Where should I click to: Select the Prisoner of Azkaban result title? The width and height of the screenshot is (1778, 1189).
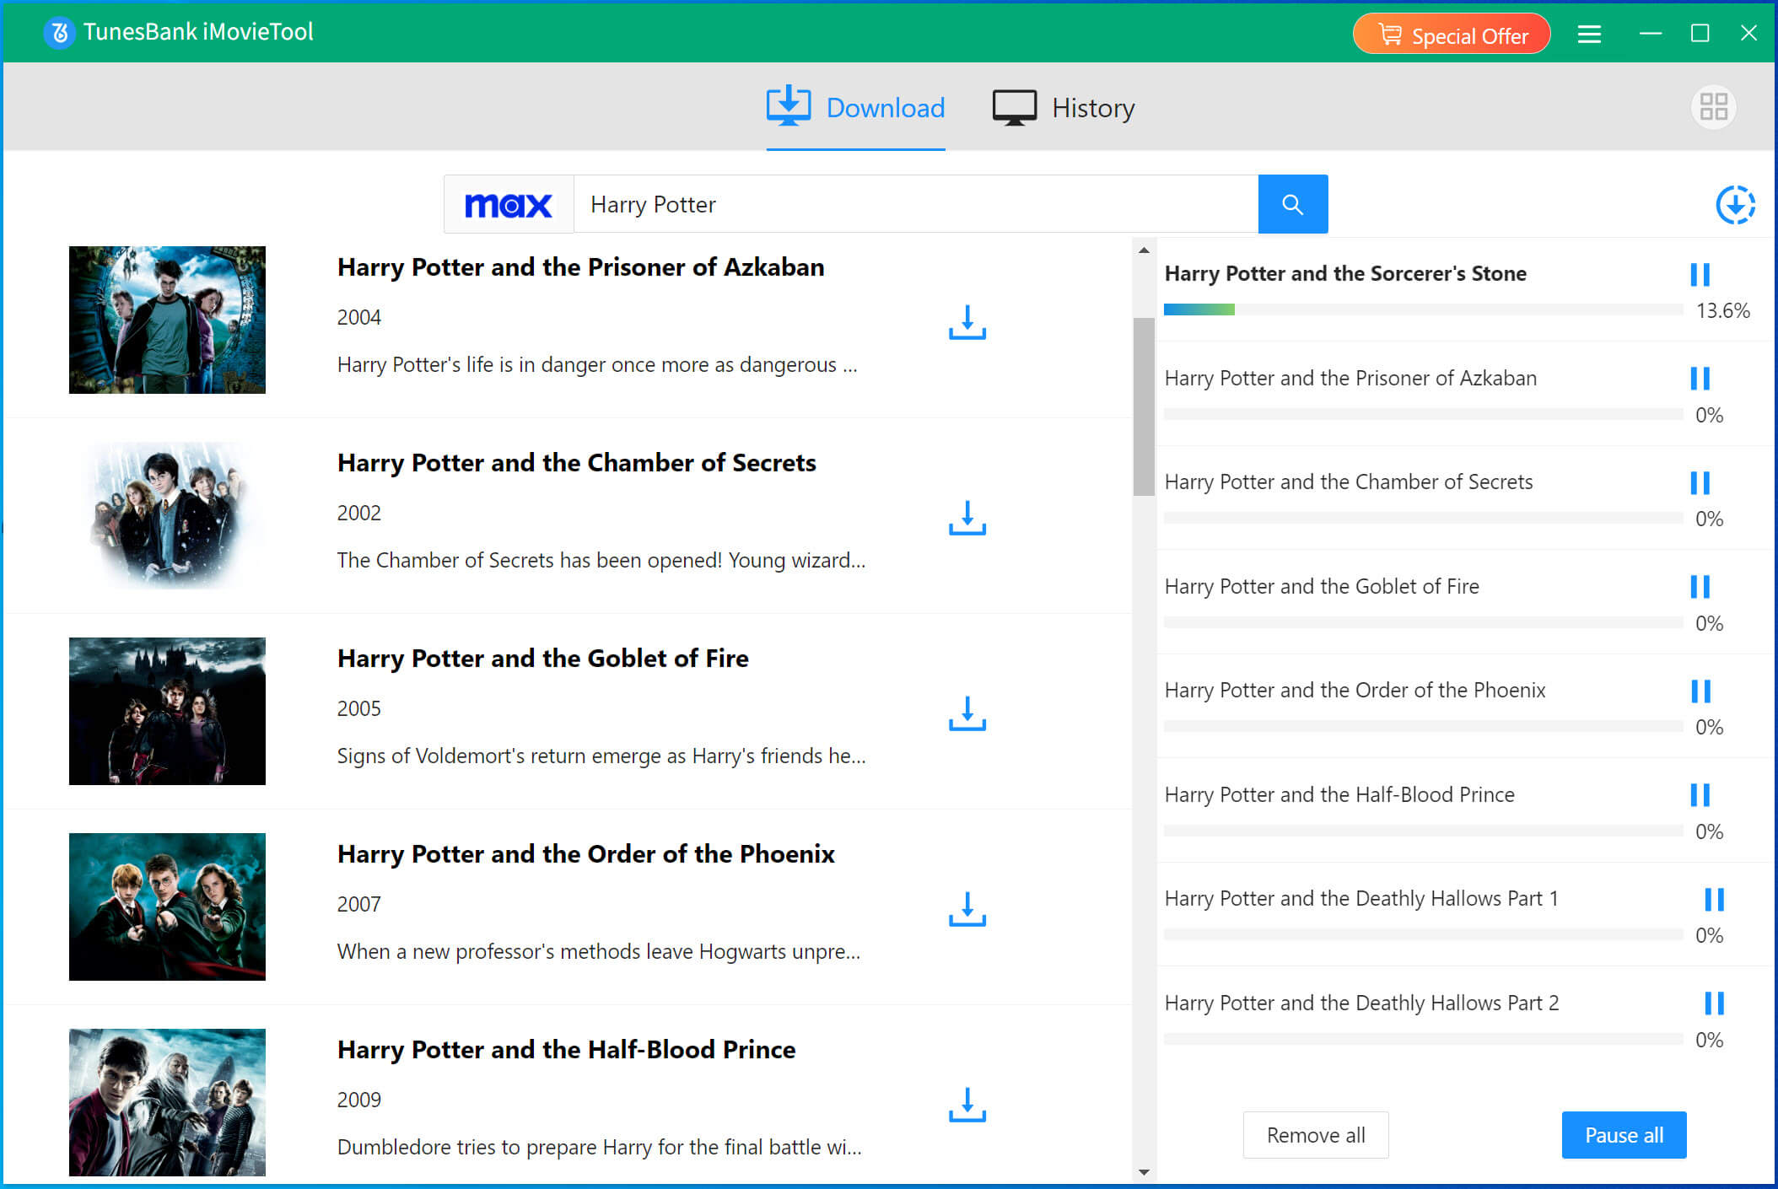580,267
